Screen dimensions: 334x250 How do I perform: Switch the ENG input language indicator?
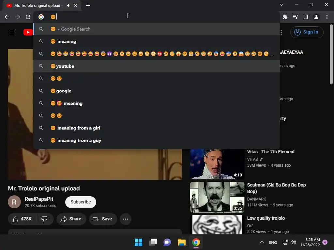click(273, 242)
